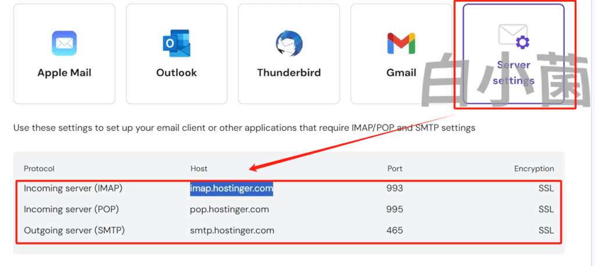Image resolution: width=595 pixels, height=266 pixels.
Task: Choose the Outlook card label
Action: pos(177,73)
